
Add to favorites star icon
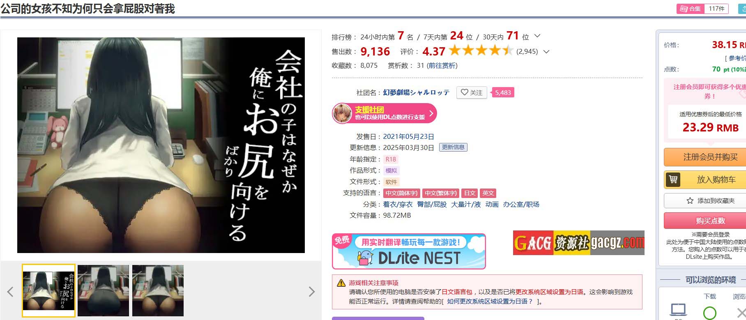(690, 200)
